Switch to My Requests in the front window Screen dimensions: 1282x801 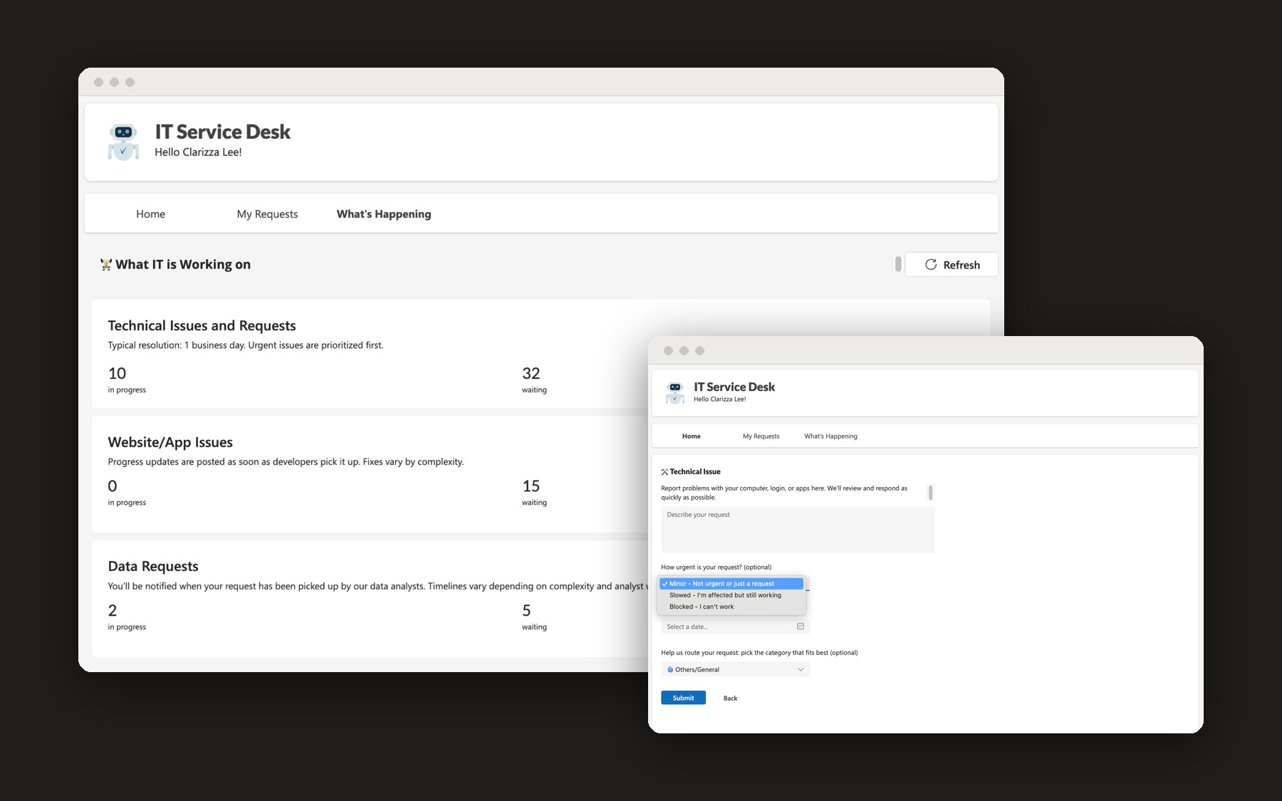coord(761,436)
